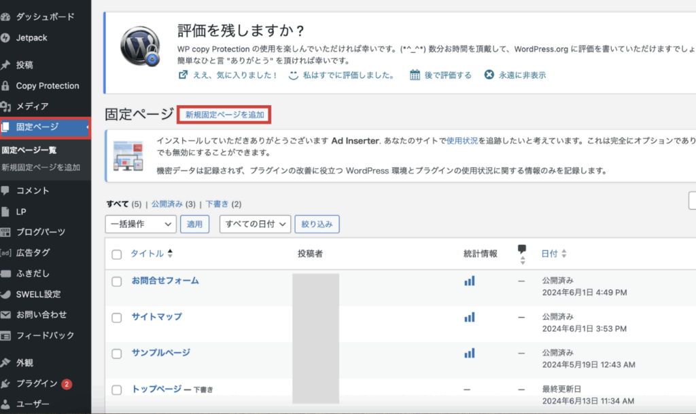Viewport: 696px width, 414px height.
Task: Click the X icon for 永遠に非表示
Action: (x=489, y=75)
